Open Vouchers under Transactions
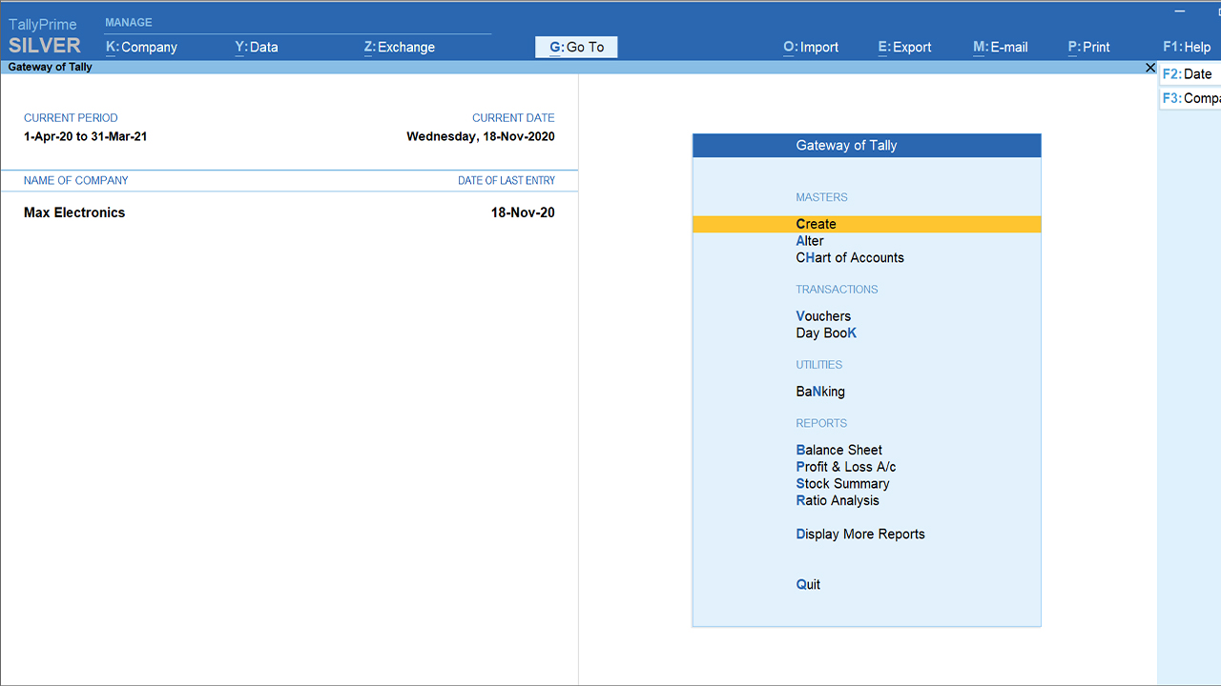 (823, 316)
